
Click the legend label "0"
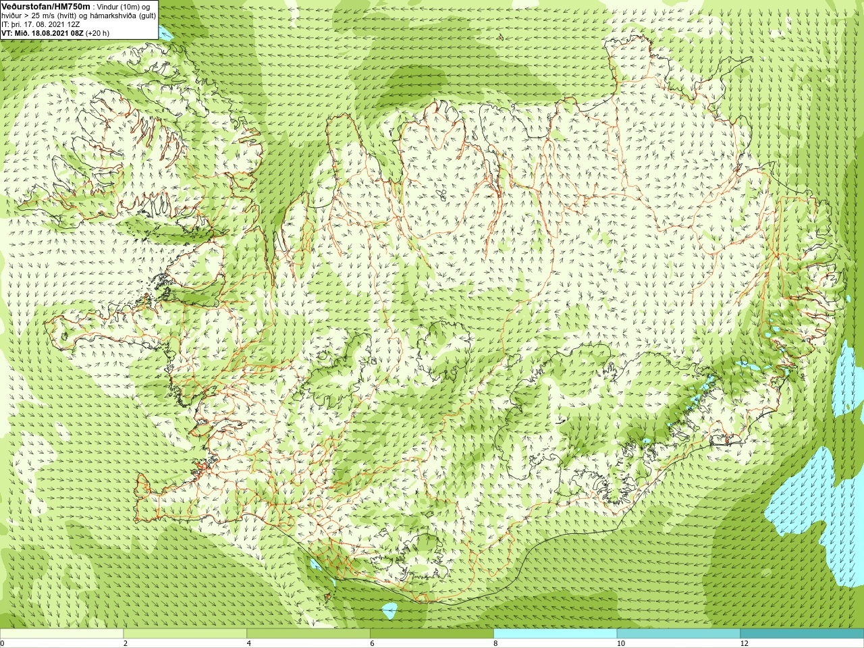(x=2, y=643)
